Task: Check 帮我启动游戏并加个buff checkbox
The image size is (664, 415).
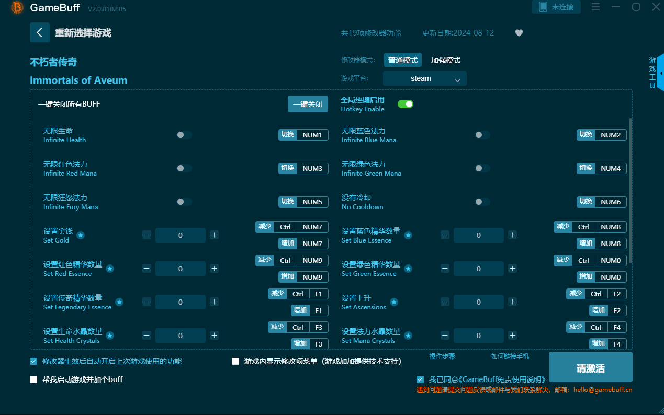Action: point(33,379)
